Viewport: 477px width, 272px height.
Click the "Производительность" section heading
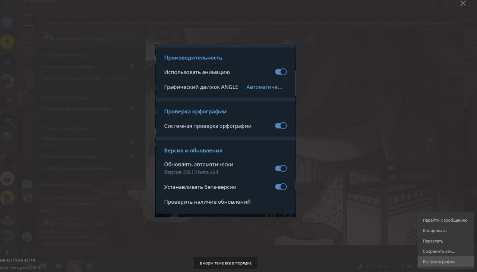coord(193,58)
